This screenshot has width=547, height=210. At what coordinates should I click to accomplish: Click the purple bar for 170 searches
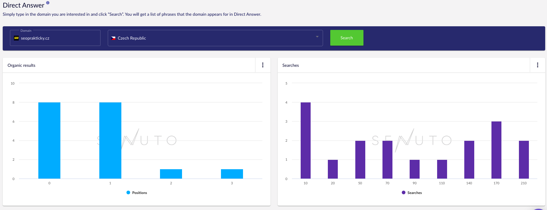(x=496, y=150)
